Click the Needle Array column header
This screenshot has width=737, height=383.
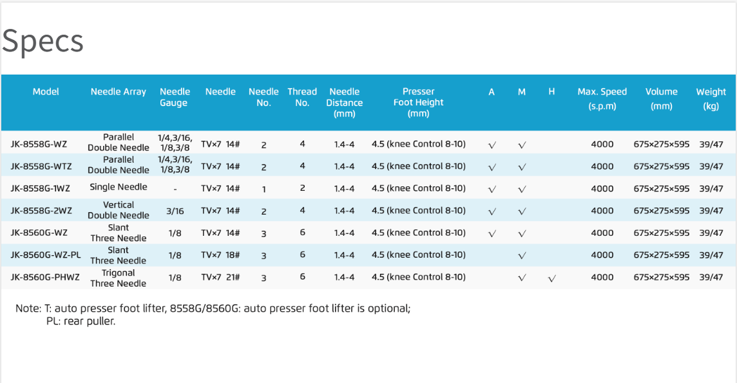click(119, 92)
